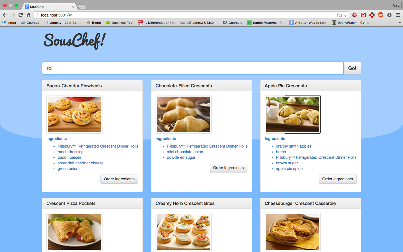Open the Apple Pie Crescents photo

tap(293, 114)
